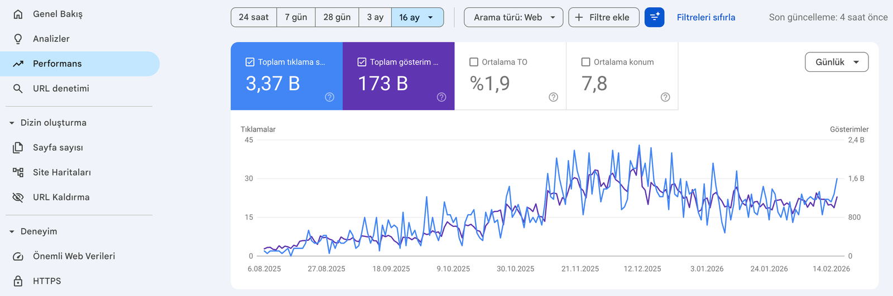Click the blue filter options icon button

coord(654,17)
